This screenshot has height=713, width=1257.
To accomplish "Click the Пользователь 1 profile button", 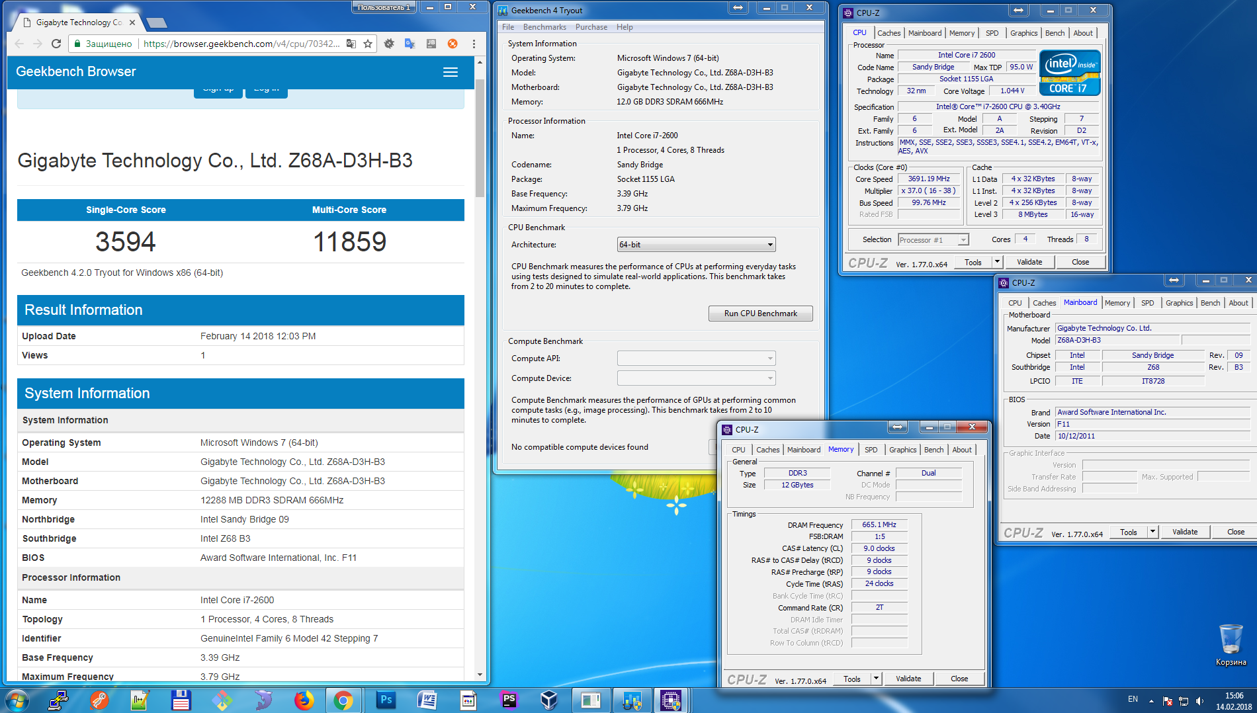I will [384, 7].
